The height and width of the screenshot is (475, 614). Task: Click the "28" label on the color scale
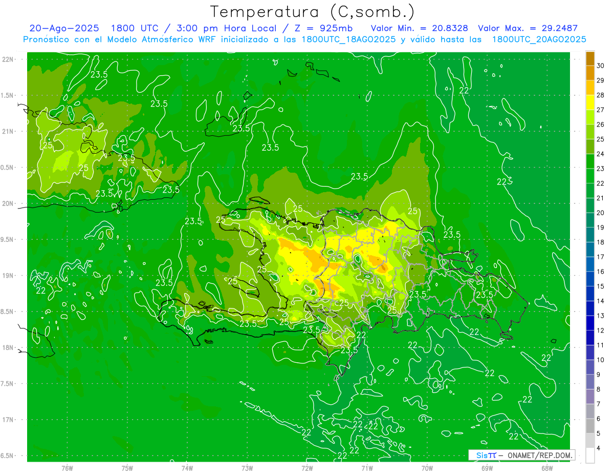[x=601, y=95]
